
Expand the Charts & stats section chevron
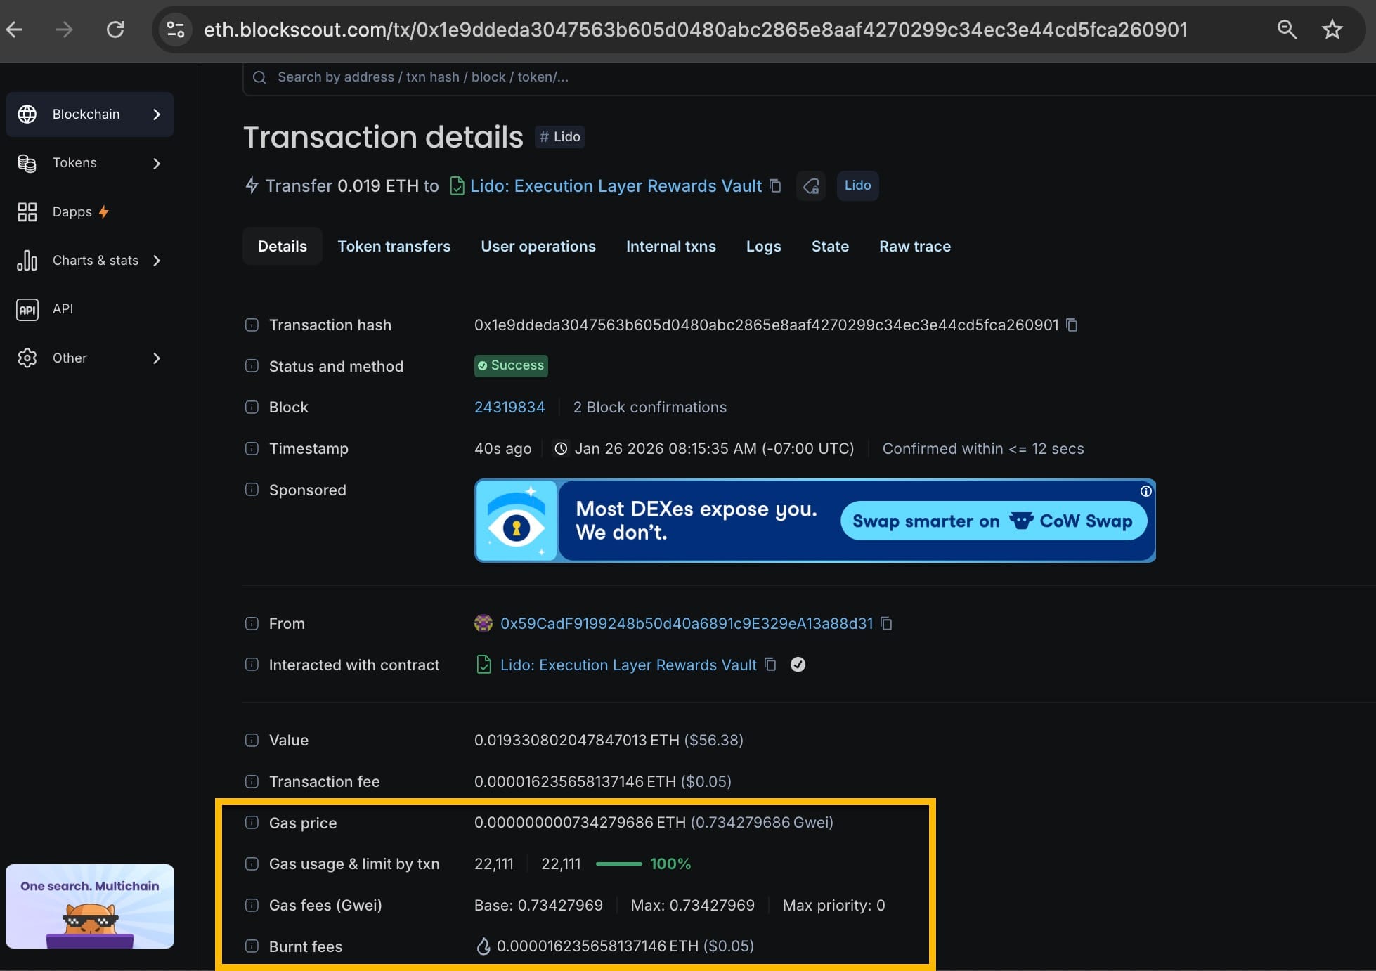point(156,260)
